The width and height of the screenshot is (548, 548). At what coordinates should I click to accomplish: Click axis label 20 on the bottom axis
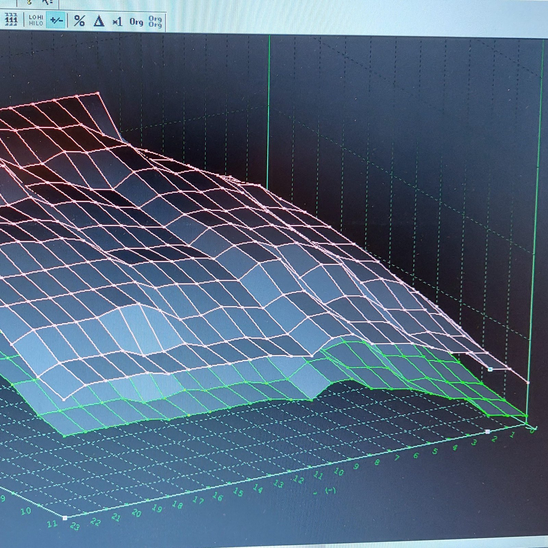(x=136, y=513)
